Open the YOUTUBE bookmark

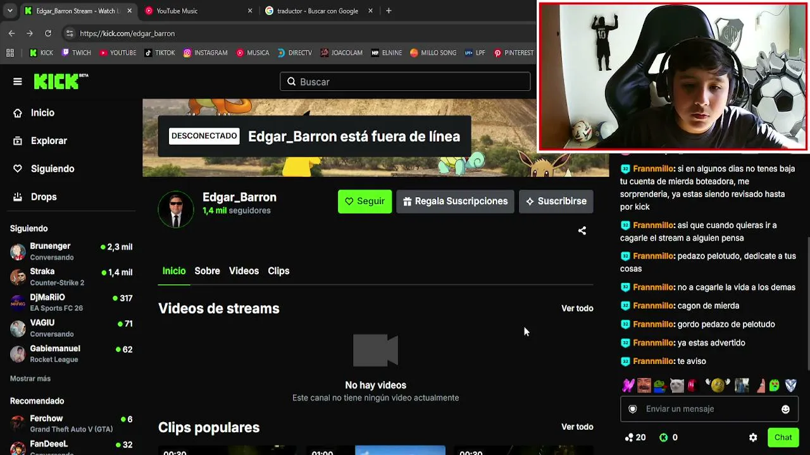[x=118, y=53]
